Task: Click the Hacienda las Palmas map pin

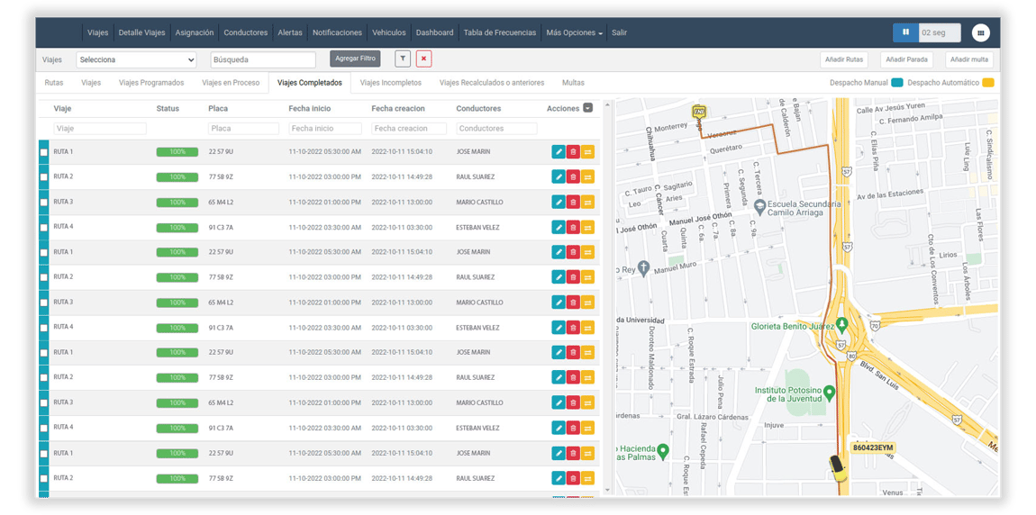Action: [x=663, y=450]
